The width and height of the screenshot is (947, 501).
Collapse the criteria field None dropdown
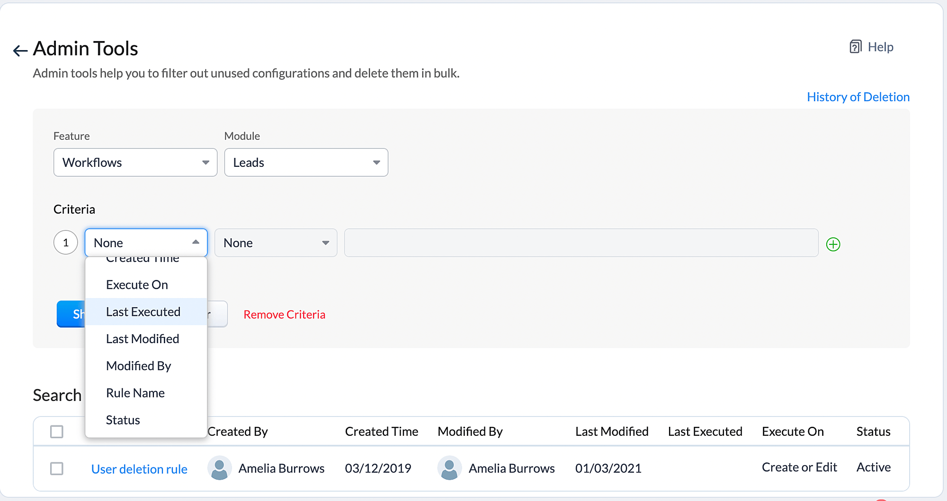pos(146,243)
